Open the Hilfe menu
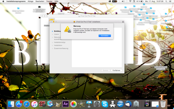This screenshot has width=174, height=109. (x=56, y=1)
